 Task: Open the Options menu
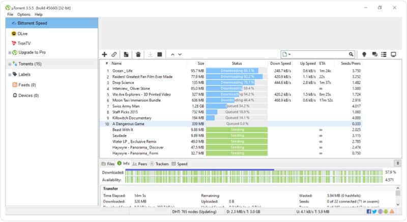(24, 15)
